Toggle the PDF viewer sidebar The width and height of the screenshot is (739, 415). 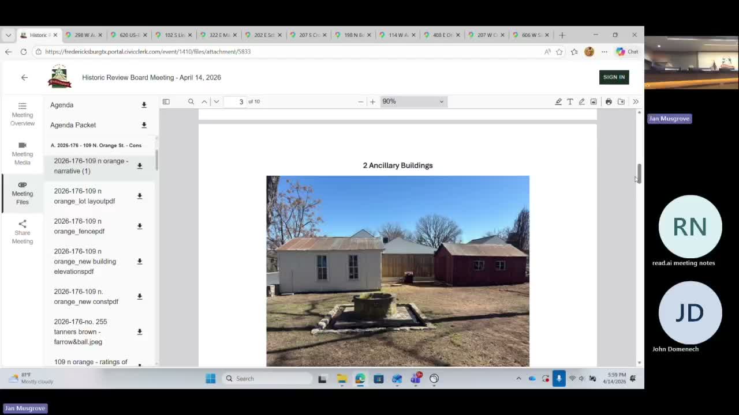click(166, 101)
